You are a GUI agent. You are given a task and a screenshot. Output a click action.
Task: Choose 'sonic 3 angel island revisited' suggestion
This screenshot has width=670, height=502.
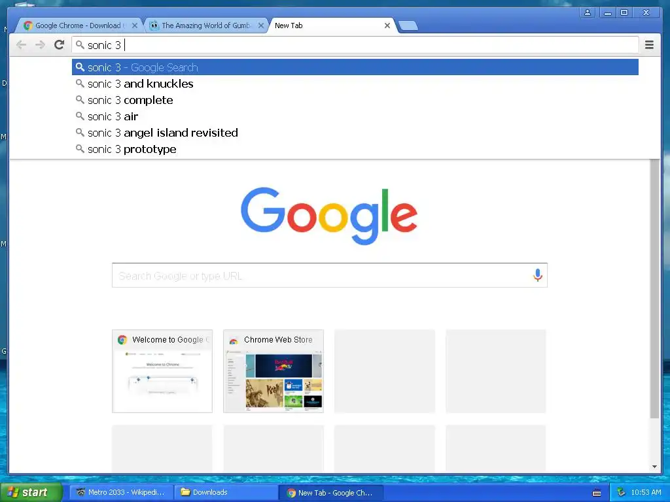click(x=355, y=133)
